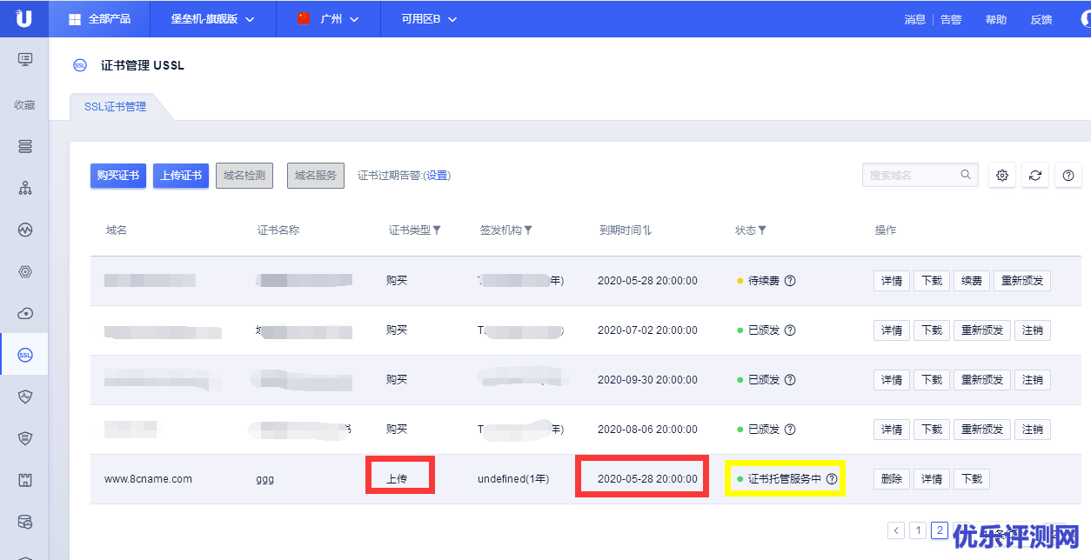Viewport: 1091px width, 560px height.
Task: Click the monitor icon at top of sidebar
Action: pos(24,59)
